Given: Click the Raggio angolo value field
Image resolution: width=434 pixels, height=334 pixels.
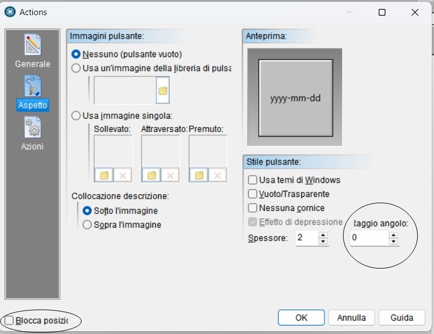Looking at the screenshot, I should tap(370, 238).
